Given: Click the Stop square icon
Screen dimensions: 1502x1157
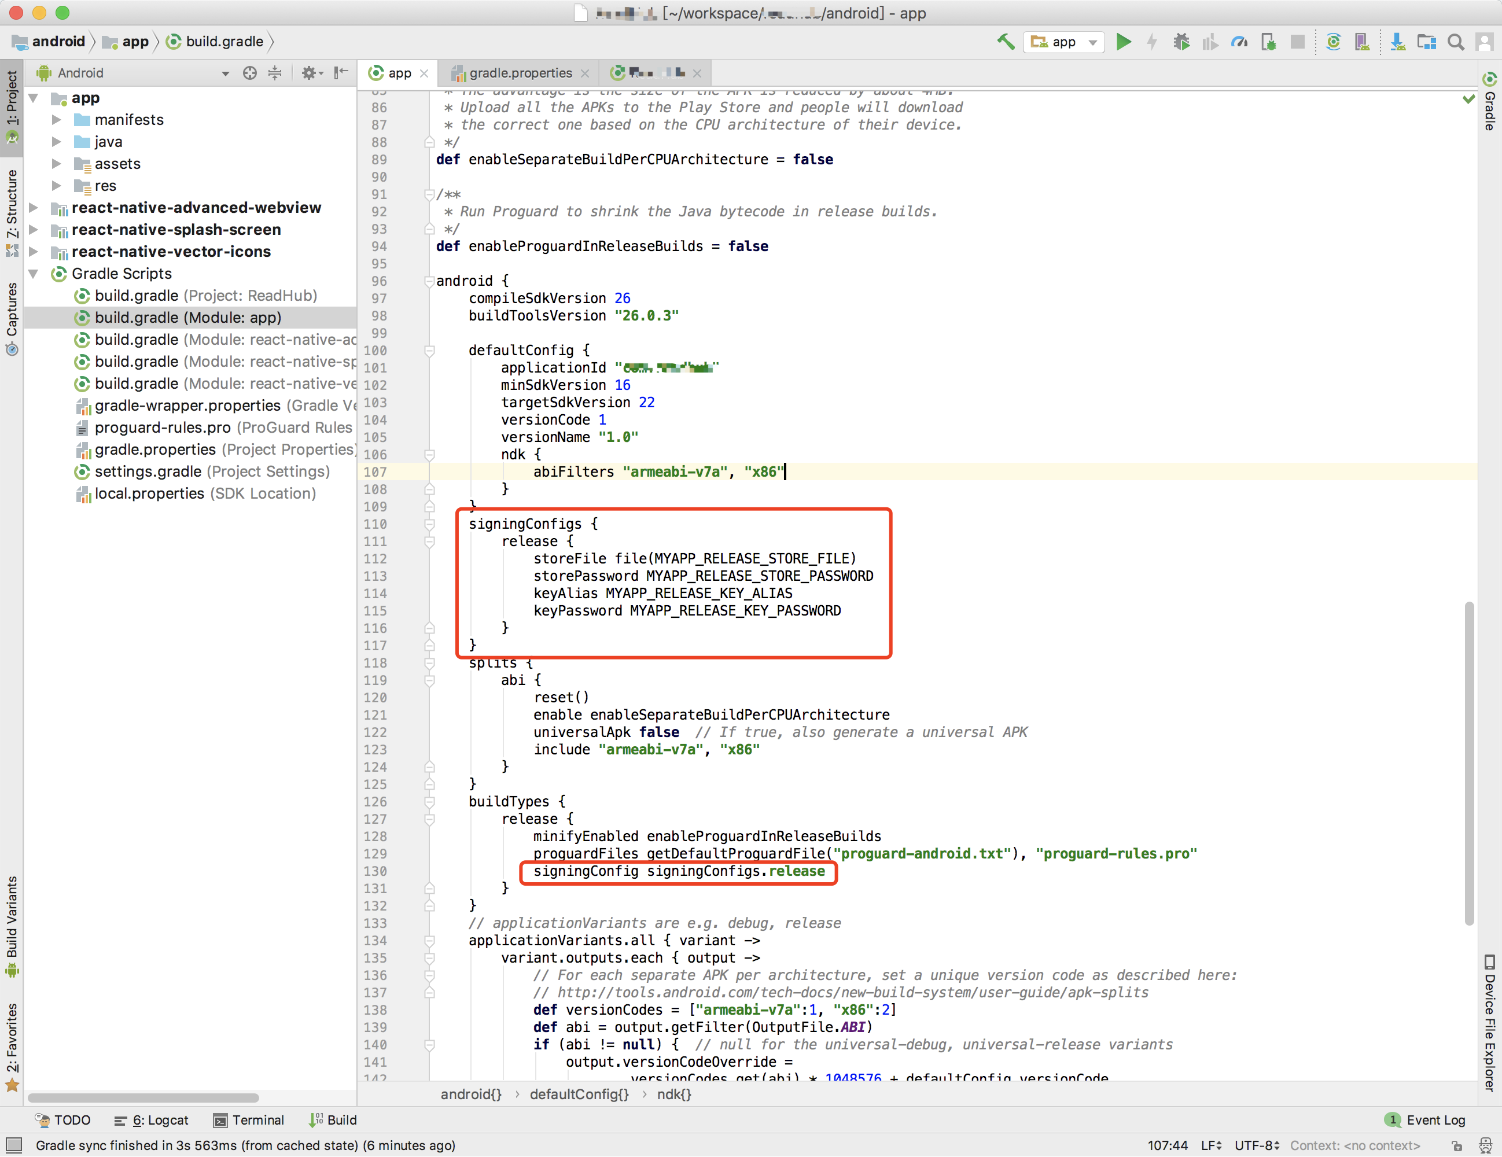Looking at the screenshot, I should 1297,42.
